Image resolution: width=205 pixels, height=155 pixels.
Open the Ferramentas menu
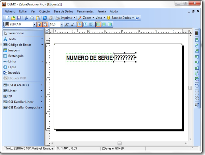point(85,11)
